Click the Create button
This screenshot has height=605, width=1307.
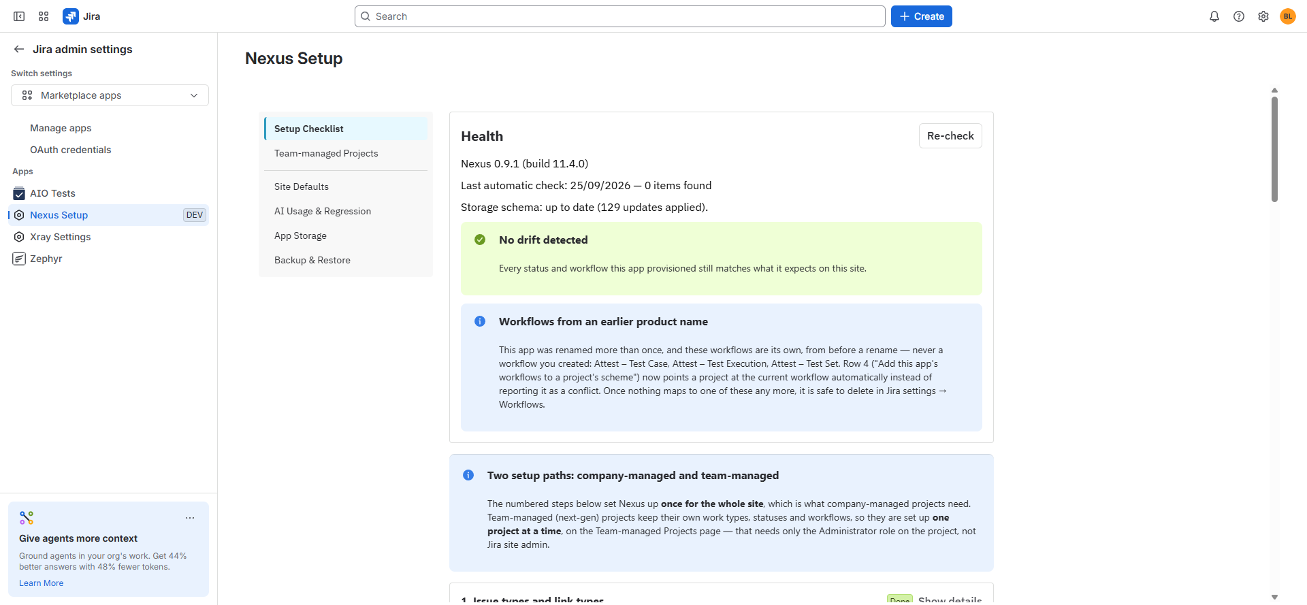pyautogui.click(x=922, y=16)
